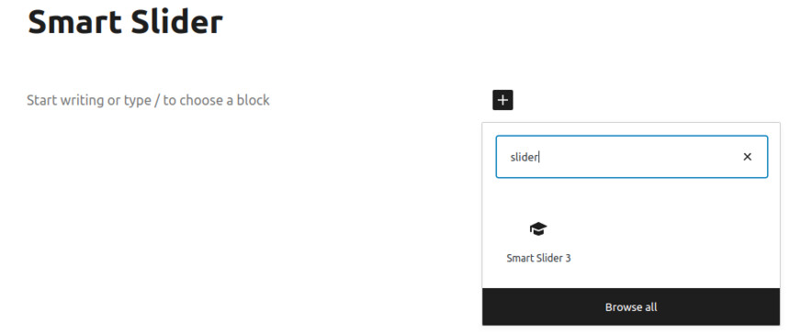Click inside the blue-outlined search box
This screenshot has height=333, width=790.
(x=632, y=157)
